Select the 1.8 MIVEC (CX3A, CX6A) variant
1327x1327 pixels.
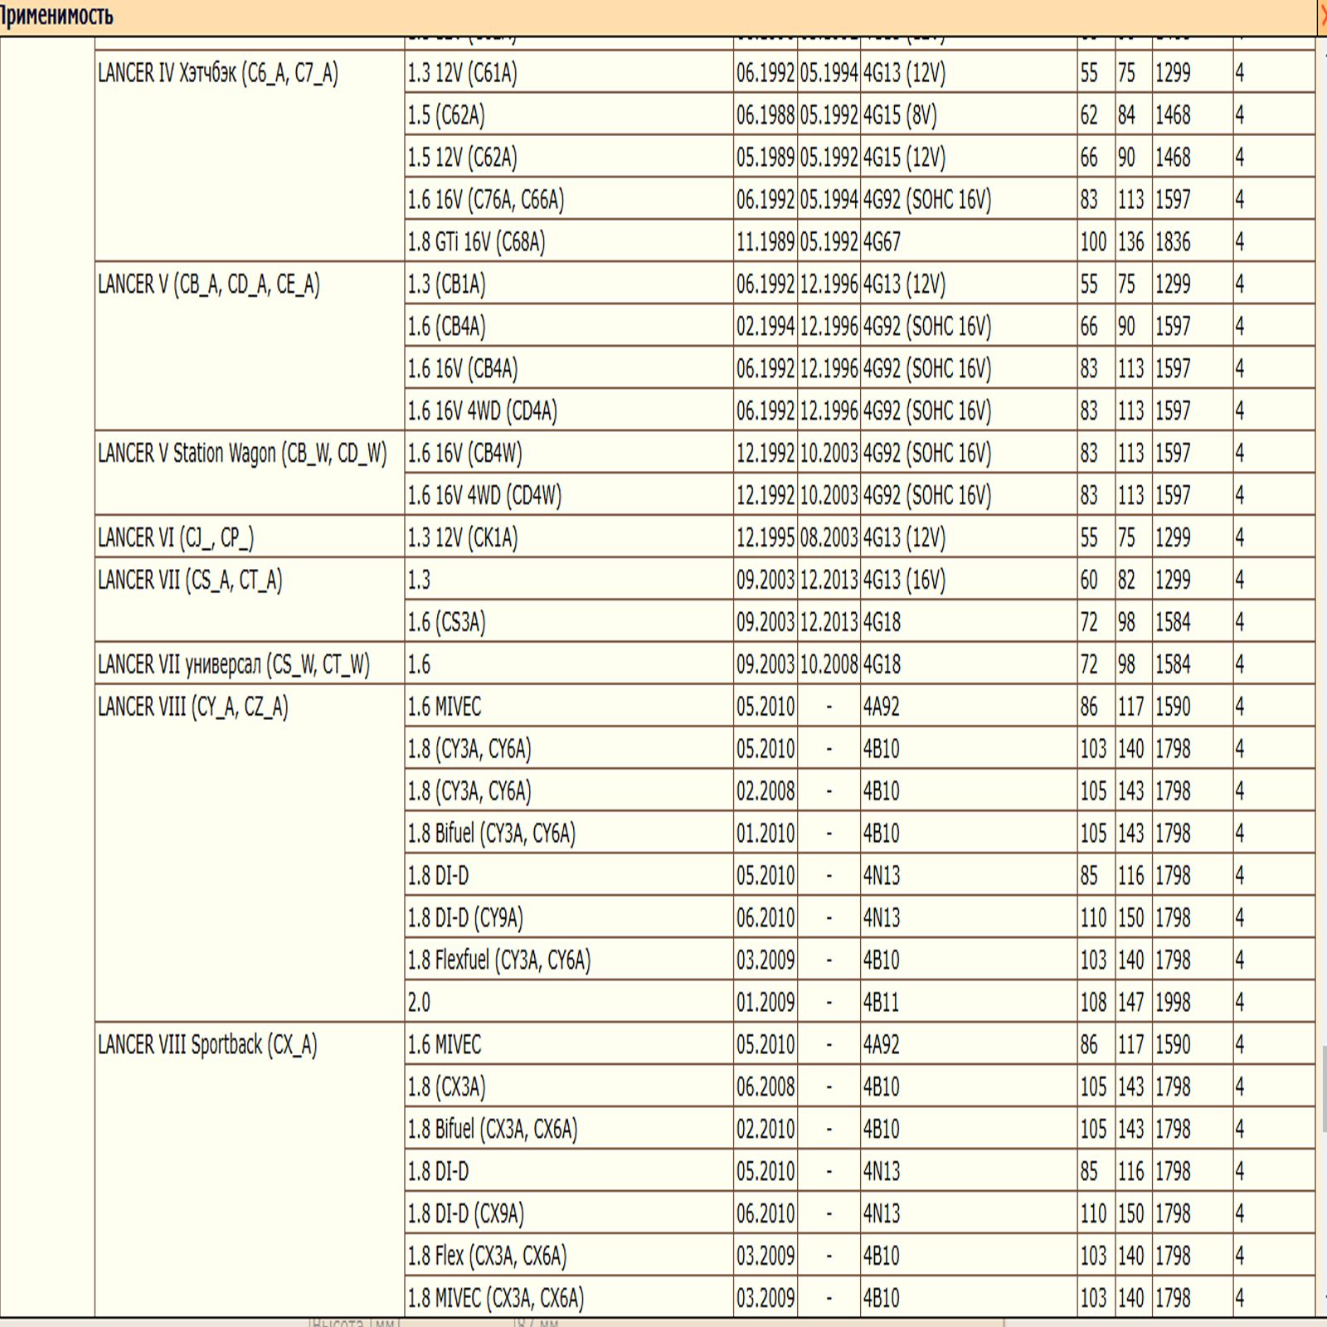point(495,1298)
